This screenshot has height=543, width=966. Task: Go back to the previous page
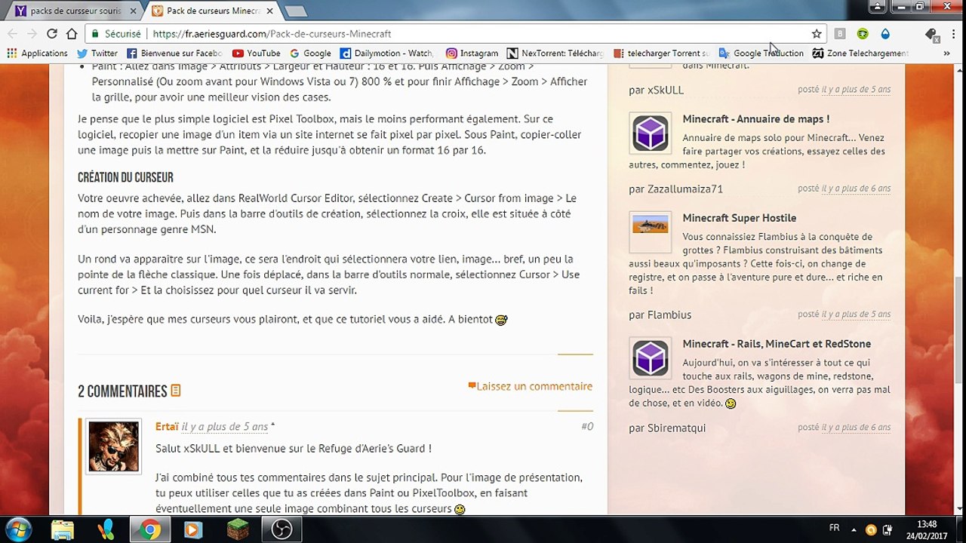pyautogui.click(x=12, y=34)
